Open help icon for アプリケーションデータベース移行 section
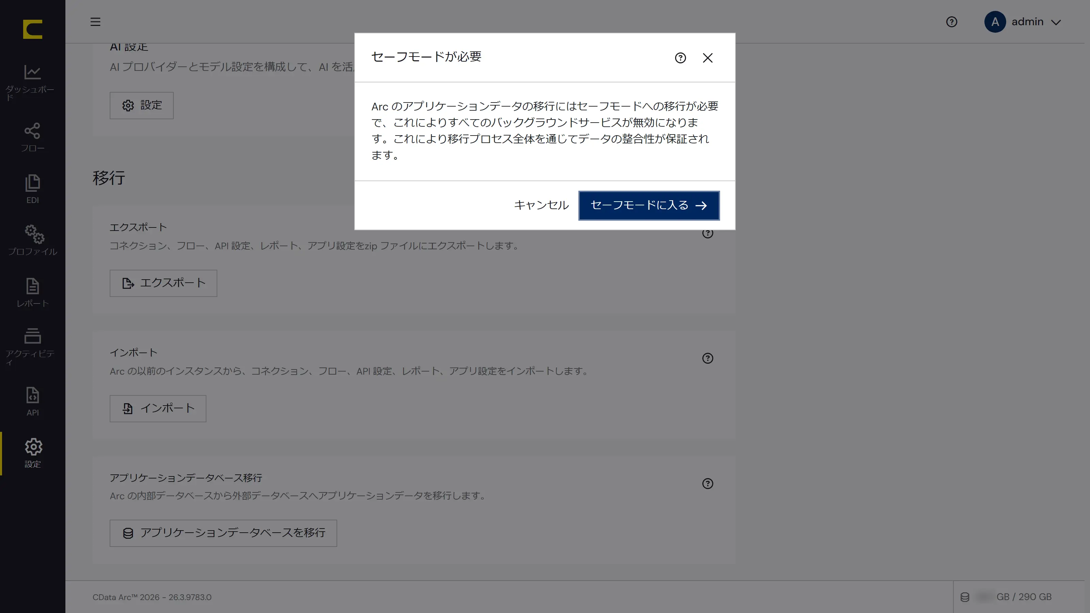This screenshot has width=1090, height=613. coord(707,484)
